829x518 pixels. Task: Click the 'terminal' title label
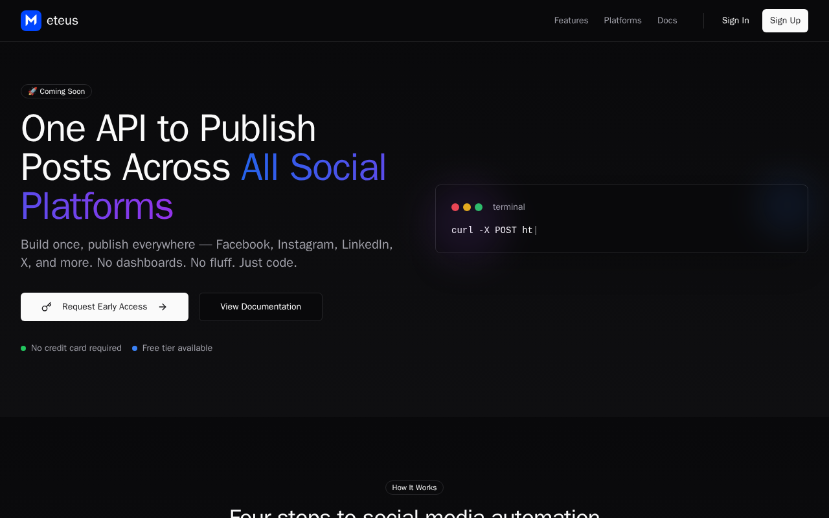pos(509,207)
